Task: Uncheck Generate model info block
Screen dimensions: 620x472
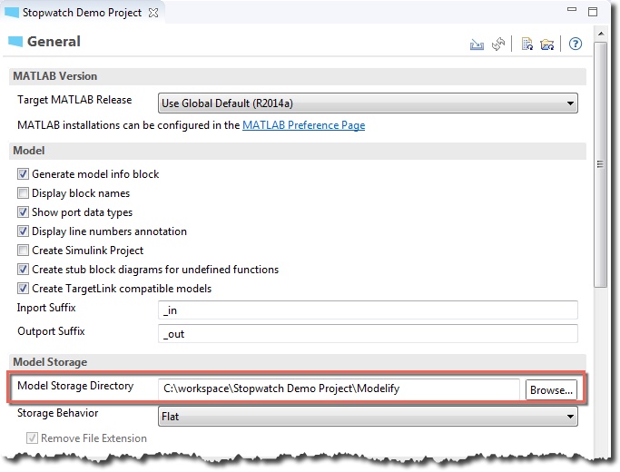Action: coord(23,174)
